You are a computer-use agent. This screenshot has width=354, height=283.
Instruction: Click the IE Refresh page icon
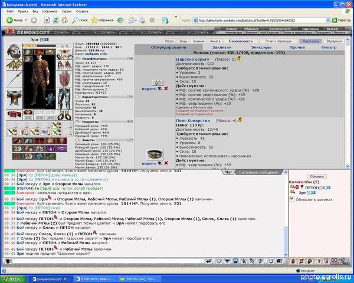pyautogui.click(x=55, y=20)
